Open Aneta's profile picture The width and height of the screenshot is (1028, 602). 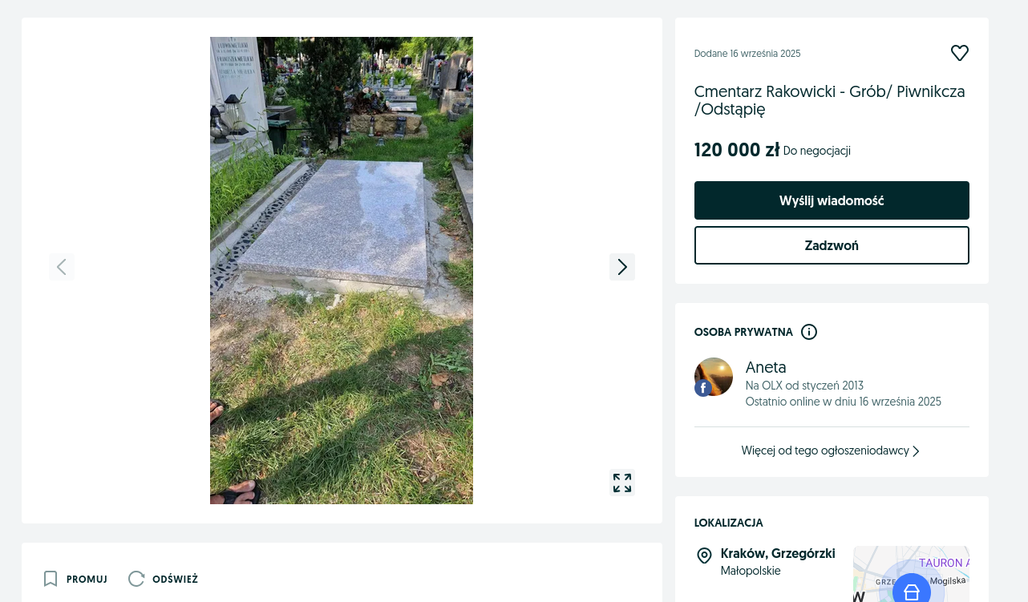(715, 375)
